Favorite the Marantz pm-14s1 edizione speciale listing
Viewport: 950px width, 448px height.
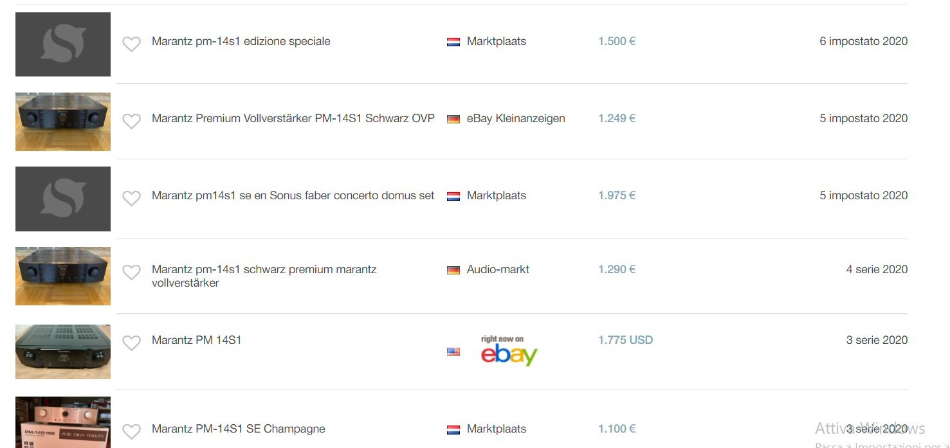pos(131,44)
